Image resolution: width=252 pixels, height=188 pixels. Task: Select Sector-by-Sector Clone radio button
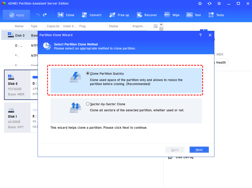click(88, 104)
